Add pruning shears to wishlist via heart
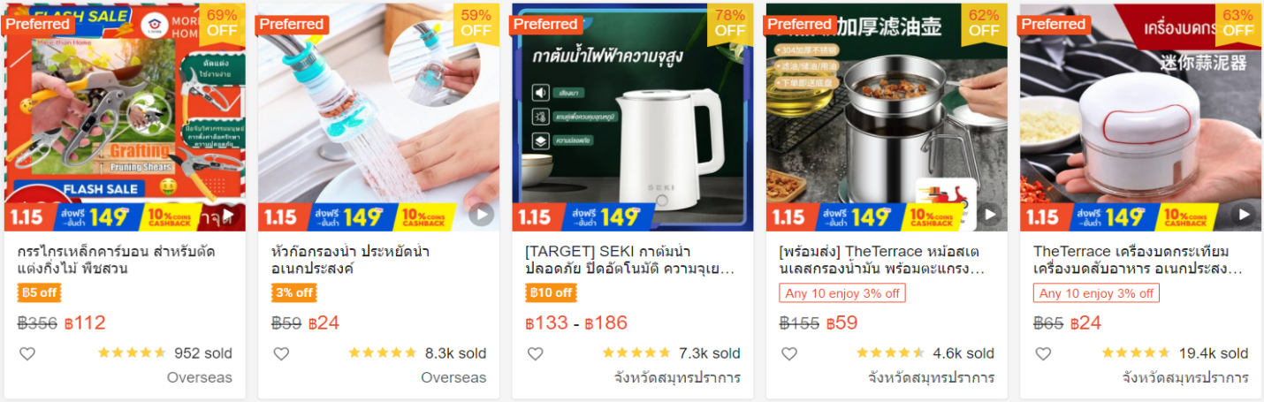The height and width of the screenshot is (402, 1264). pos(27,353)
